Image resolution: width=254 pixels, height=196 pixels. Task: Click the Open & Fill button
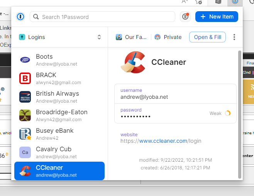(x=207, y=37)
